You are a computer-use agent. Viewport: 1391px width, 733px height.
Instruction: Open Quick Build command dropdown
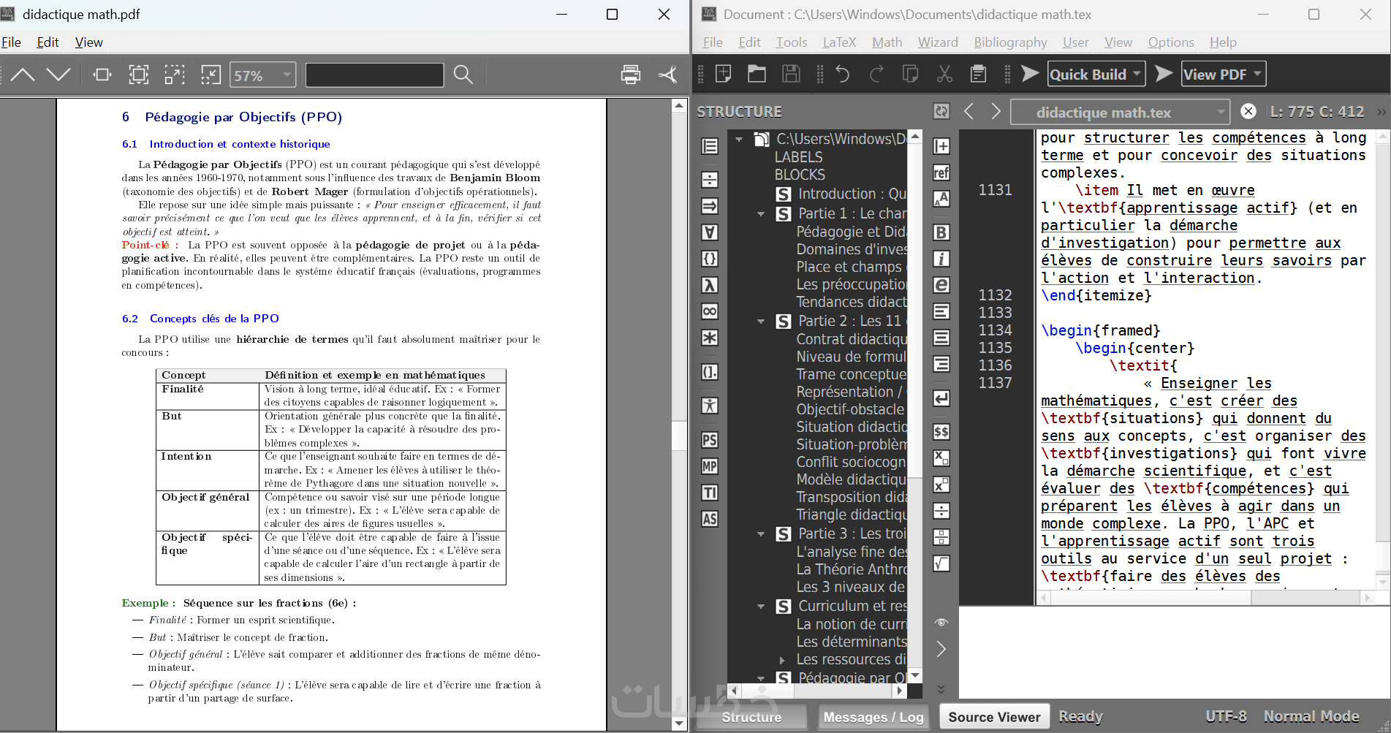coord(1137,74)
